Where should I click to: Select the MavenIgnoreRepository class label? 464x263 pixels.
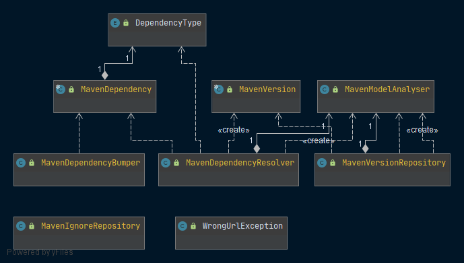[x=90, y=226]
